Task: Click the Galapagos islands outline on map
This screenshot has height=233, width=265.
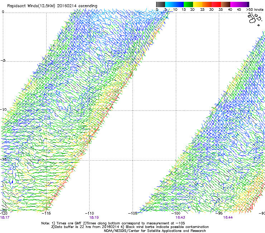Action: coord(255,19)
